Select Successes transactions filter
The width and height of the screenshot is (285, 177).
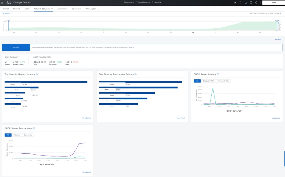click(28, 135)
